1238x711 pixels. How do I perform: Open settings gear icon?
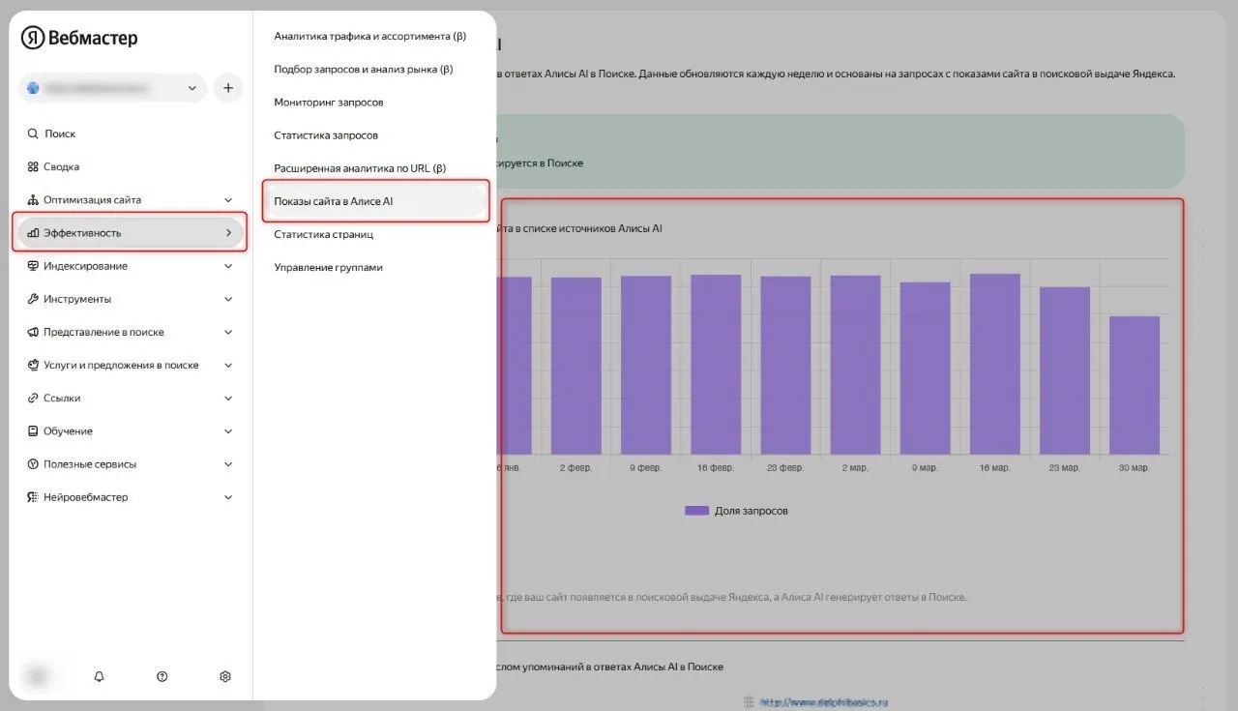click(x=225, y=676)
